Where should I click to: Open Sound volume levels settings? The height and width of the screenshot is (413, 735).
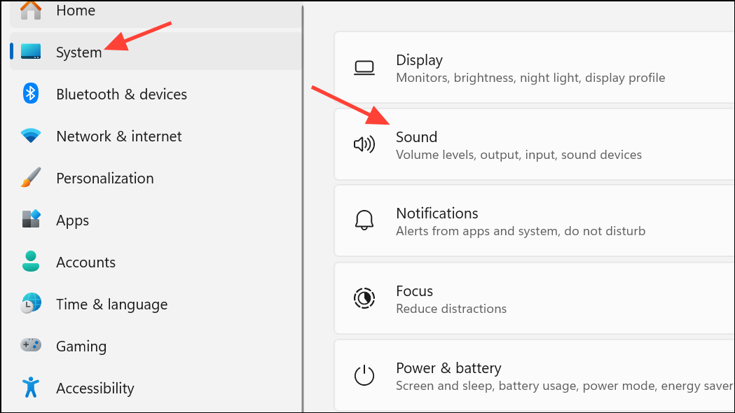(534, 144)
